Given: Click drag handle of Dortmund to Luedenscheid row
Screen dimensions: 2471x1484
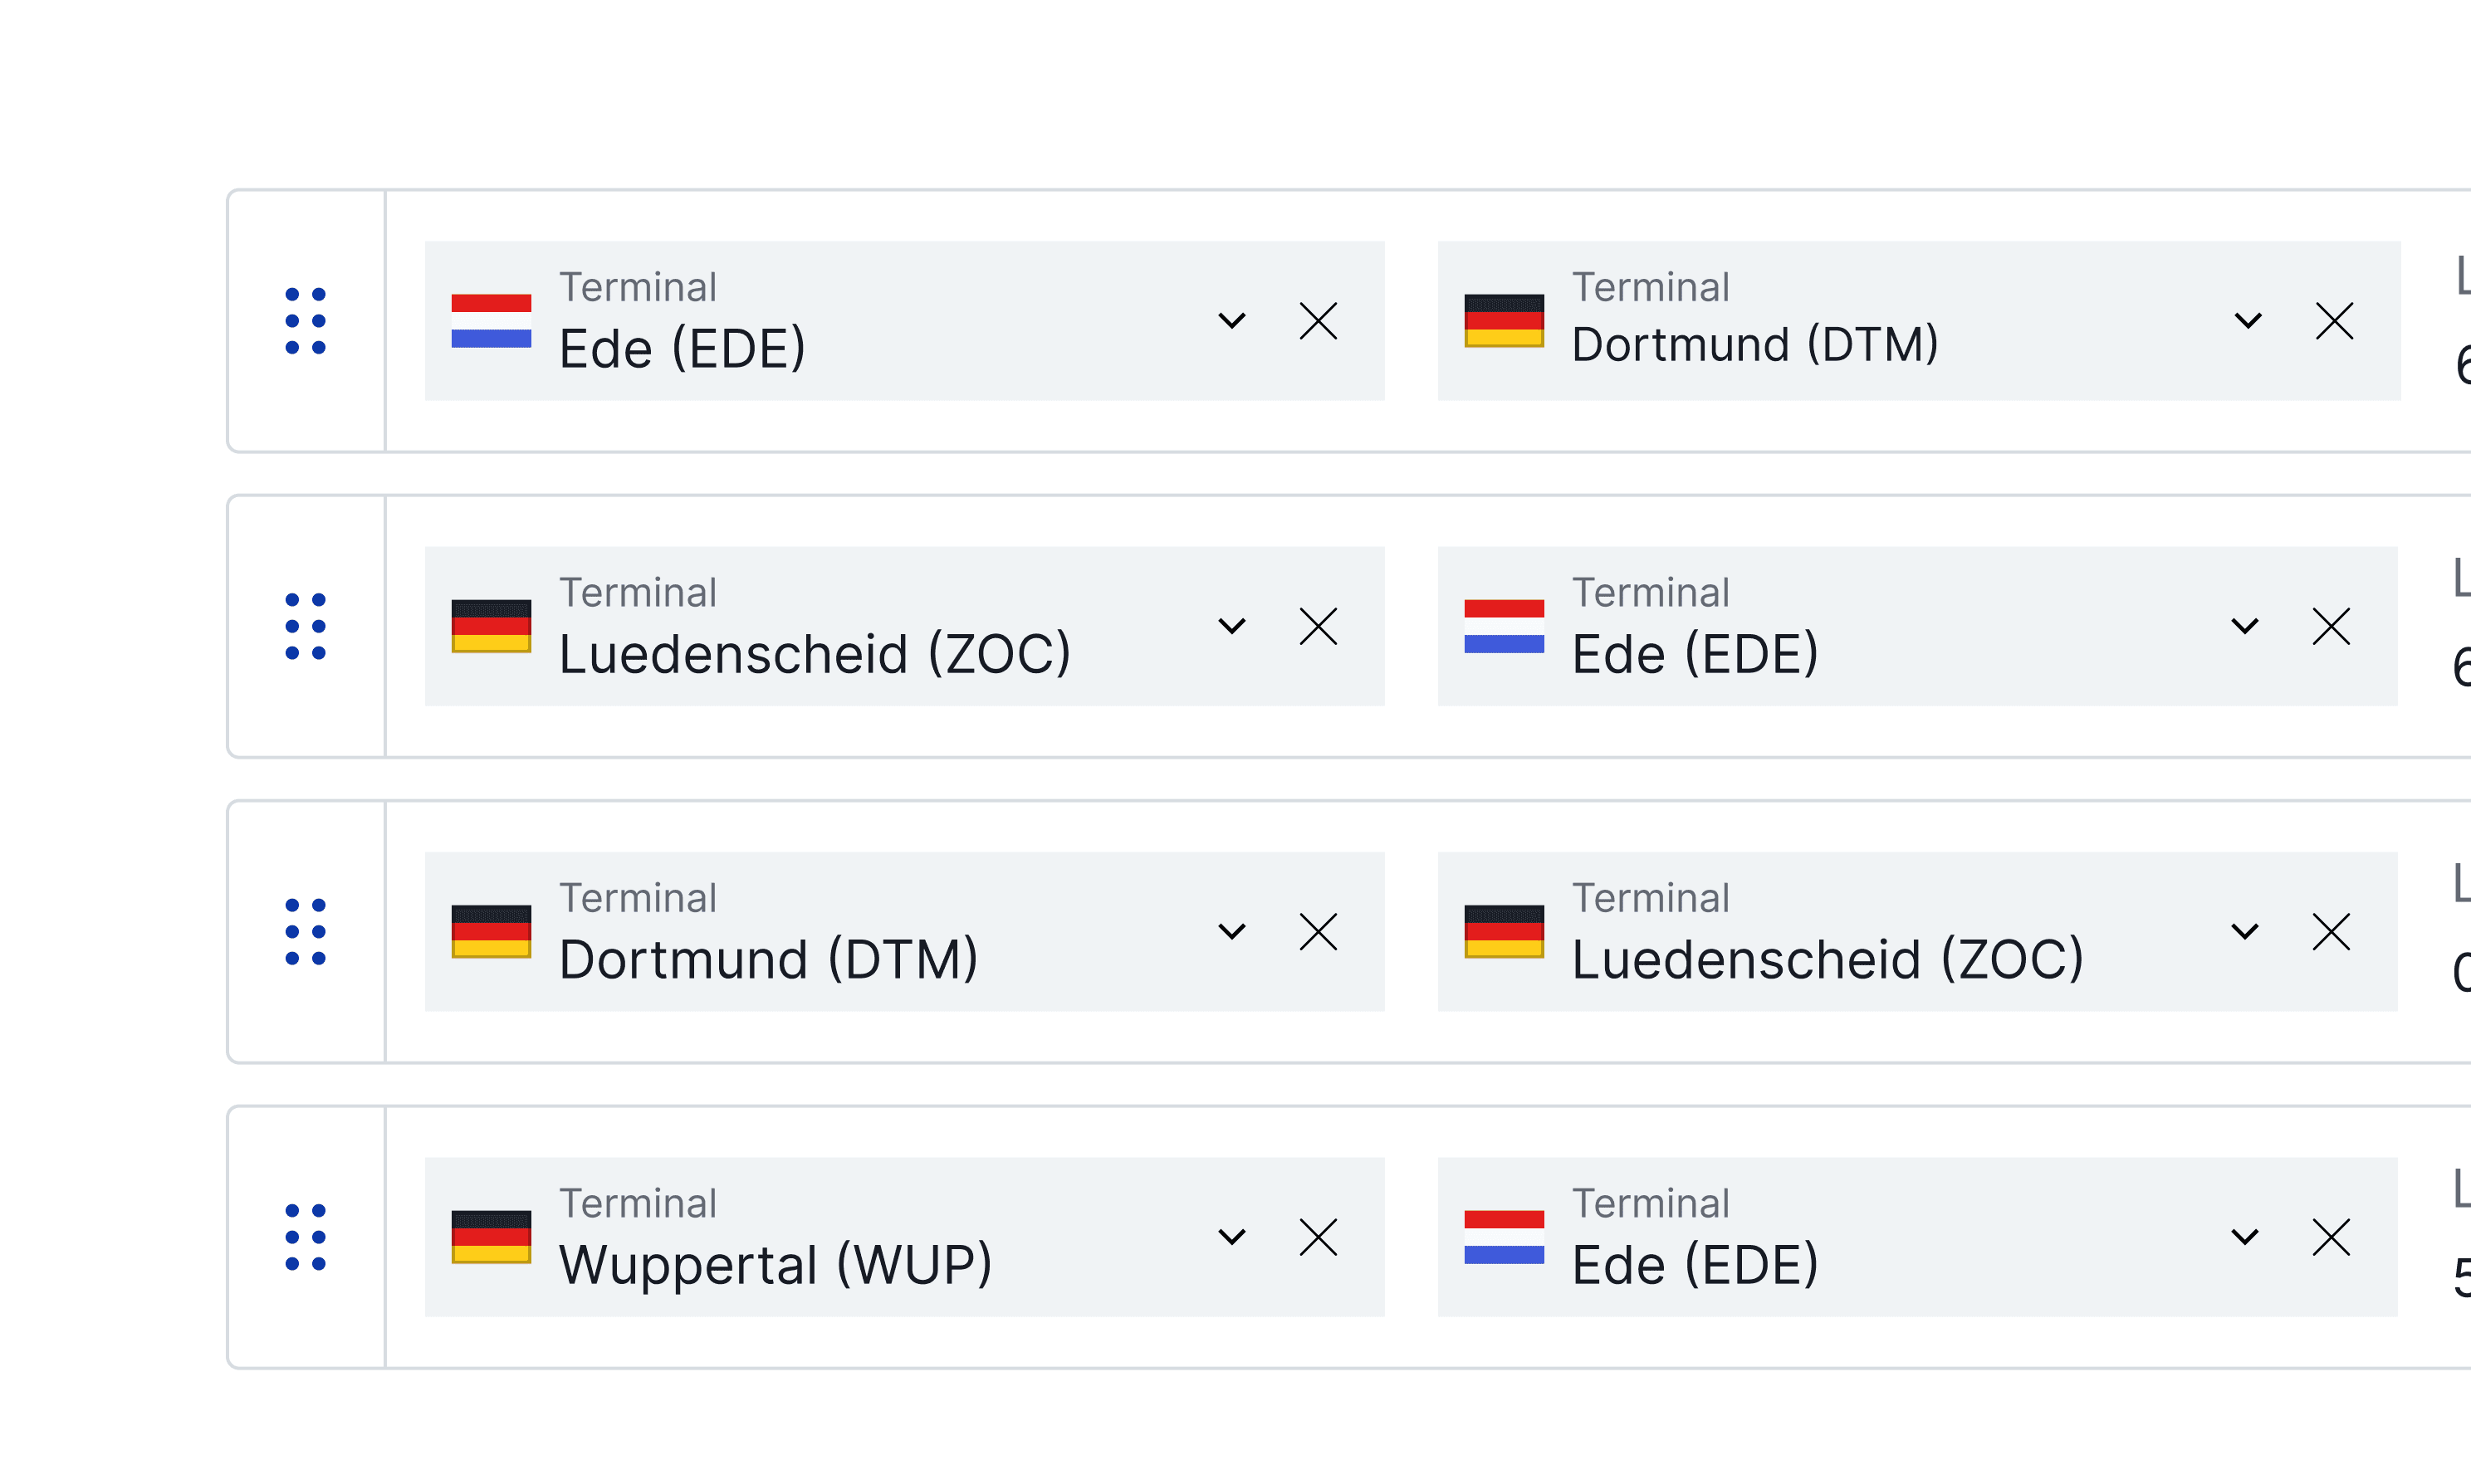Looking at the screenshot, I should click(305, 931).
